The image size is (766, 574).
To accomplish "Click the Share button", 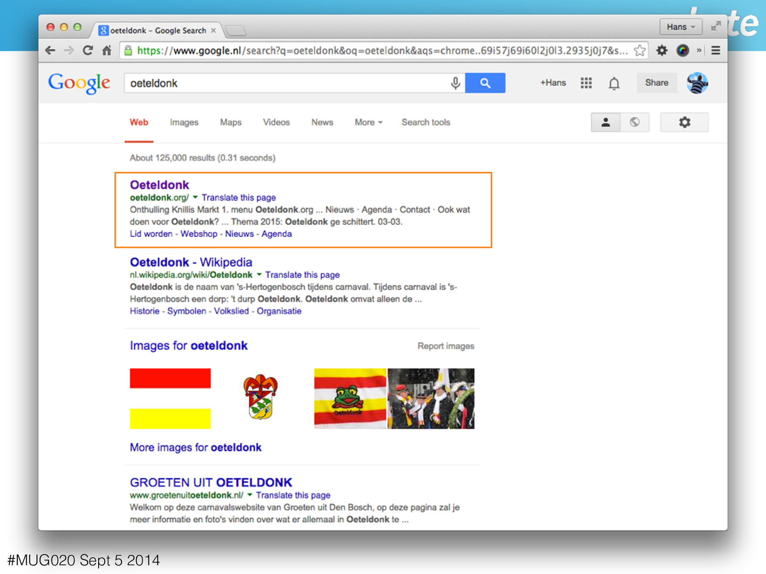I will coord(656,83).
